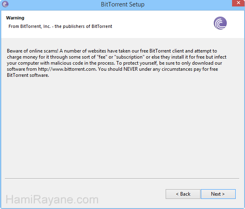Click the BitTorrent icon in the title bar

pyautogui.click(x=5, y=4)
